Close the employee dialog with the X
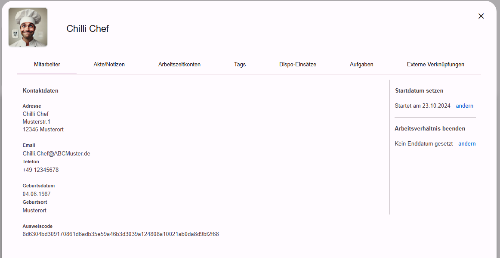Screen dimensions: 500x258 click(481, 16)
